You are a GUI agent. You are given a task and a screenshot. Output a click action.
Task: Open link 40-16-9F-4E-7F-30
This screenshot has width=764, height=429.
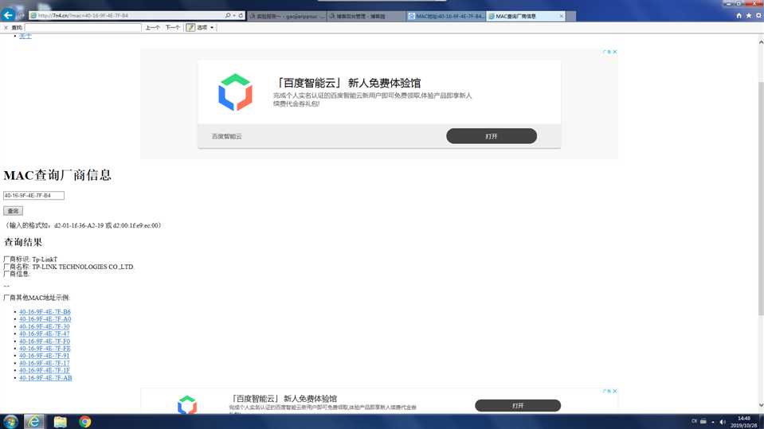[45, 326]
